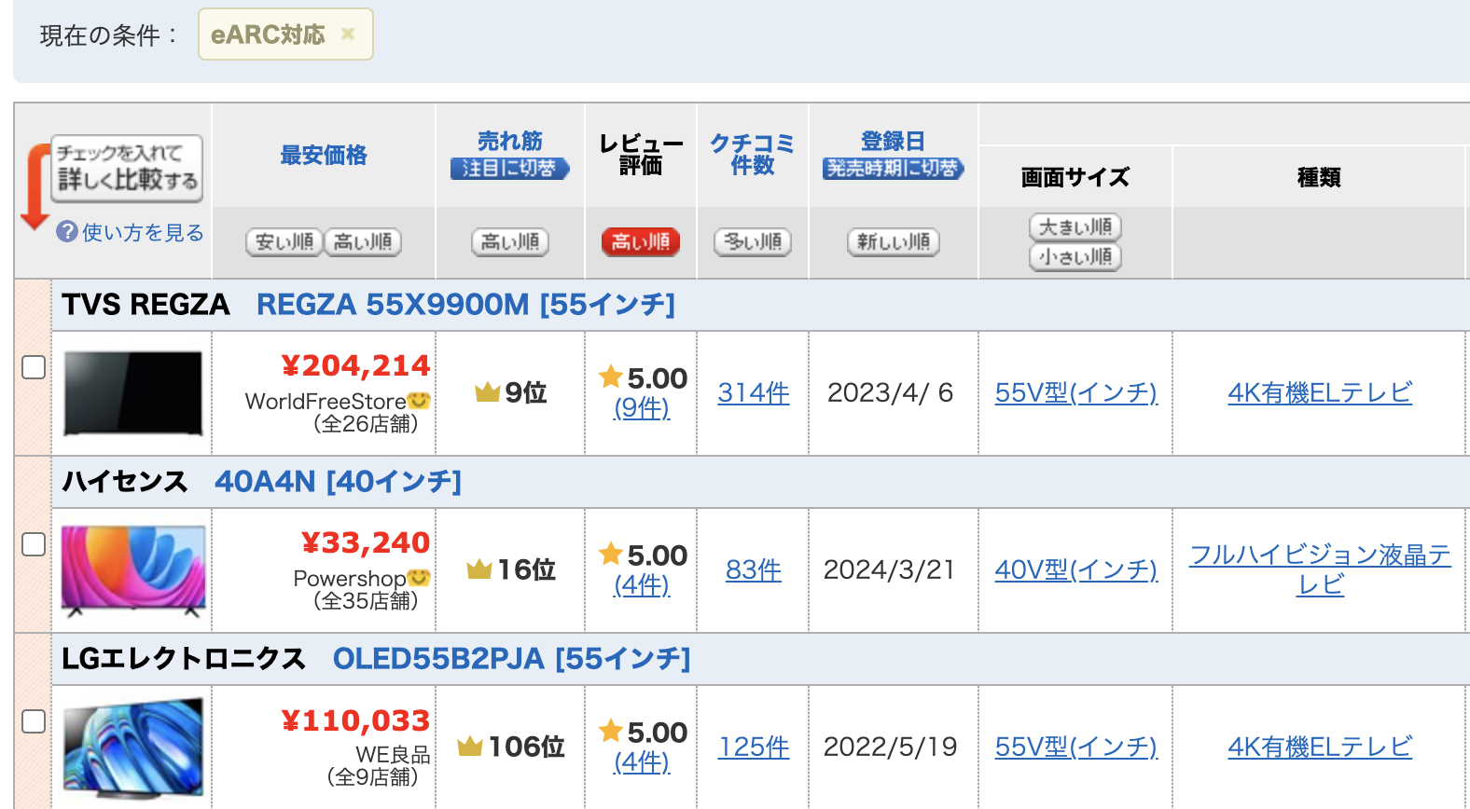Open the (9件) reviews link

(x=642, y=407)
